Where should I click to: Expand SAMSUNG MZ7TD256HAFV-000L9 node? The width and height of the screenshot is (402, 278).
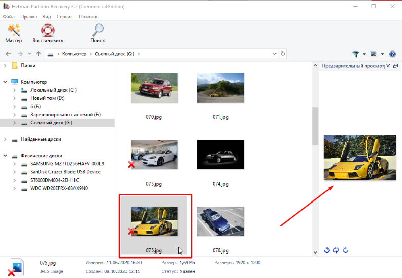(14, 164)
